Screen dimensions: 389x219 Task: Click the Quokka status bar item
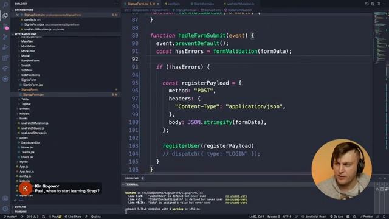[96, 217]
